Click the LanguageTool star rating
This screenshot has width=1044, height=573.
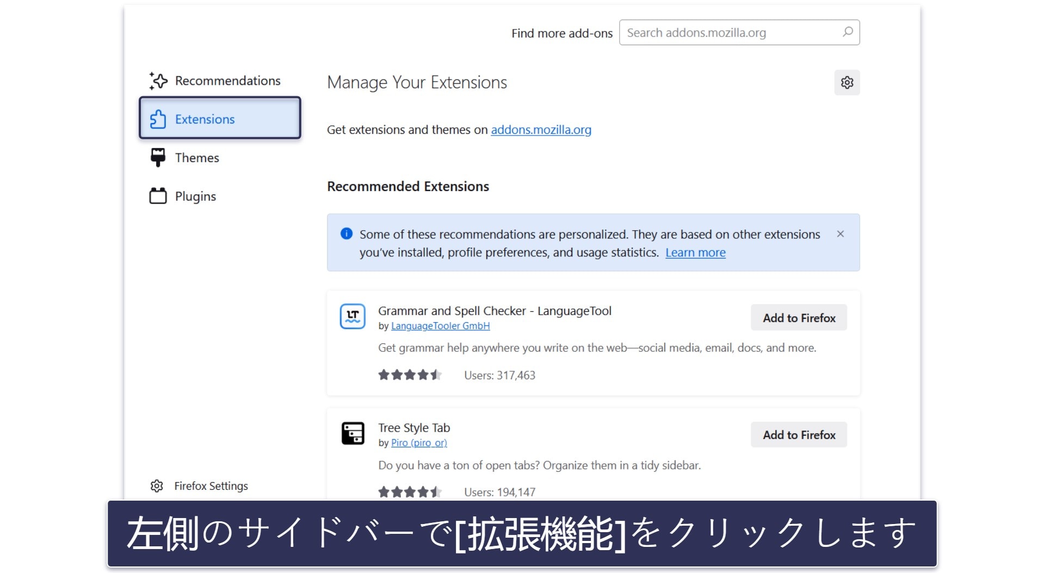[410, 375]
